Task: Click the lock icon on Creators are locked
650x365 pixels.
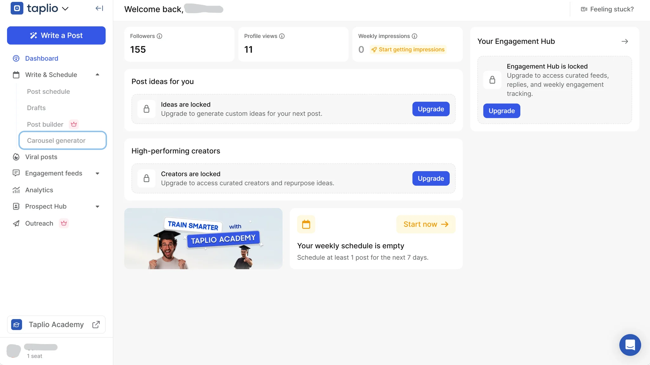Action: (x=146, y=178)
